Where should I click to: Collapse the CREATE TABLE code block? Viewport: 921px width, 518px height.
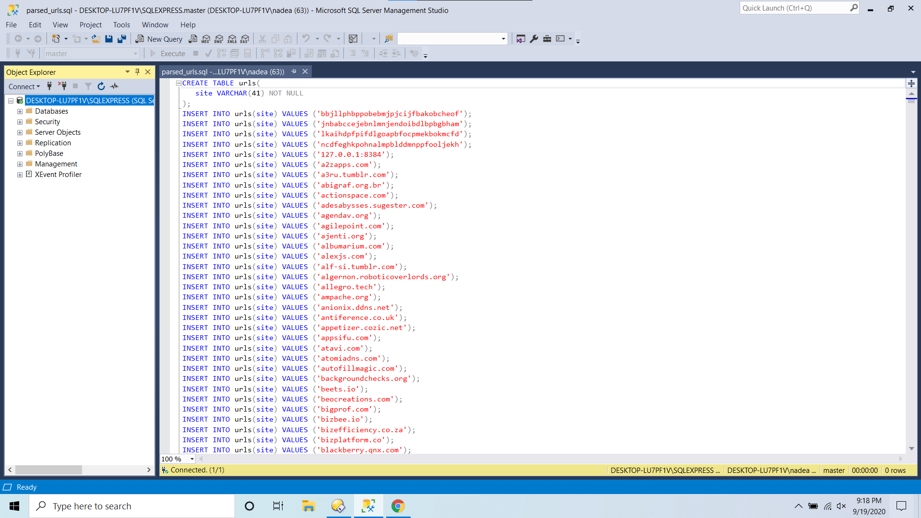[178, 83]
